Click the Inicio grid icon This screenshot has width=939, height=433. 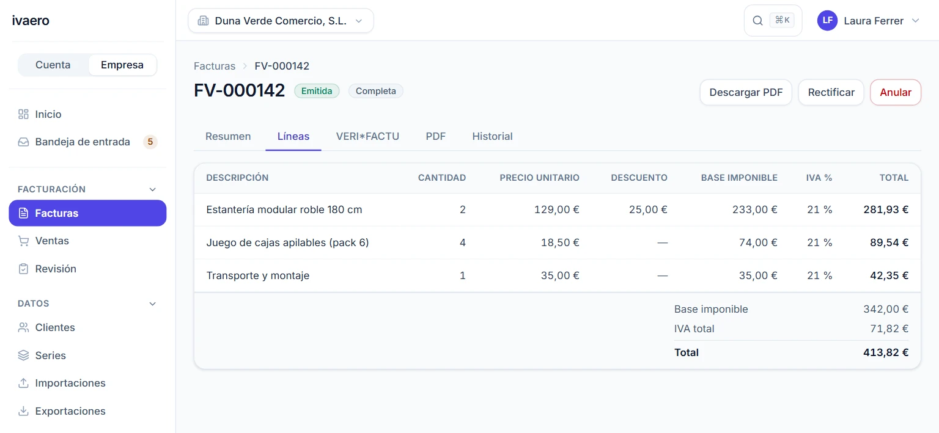coord(23,114)
